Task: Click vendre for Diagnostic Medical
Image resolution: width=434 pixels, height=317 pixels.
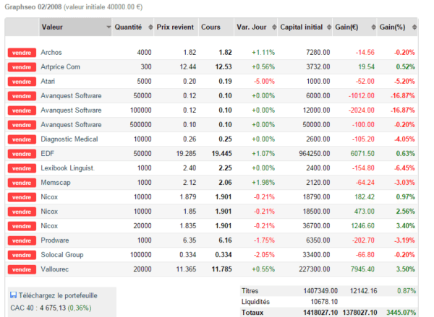Action: coord(22,139)
